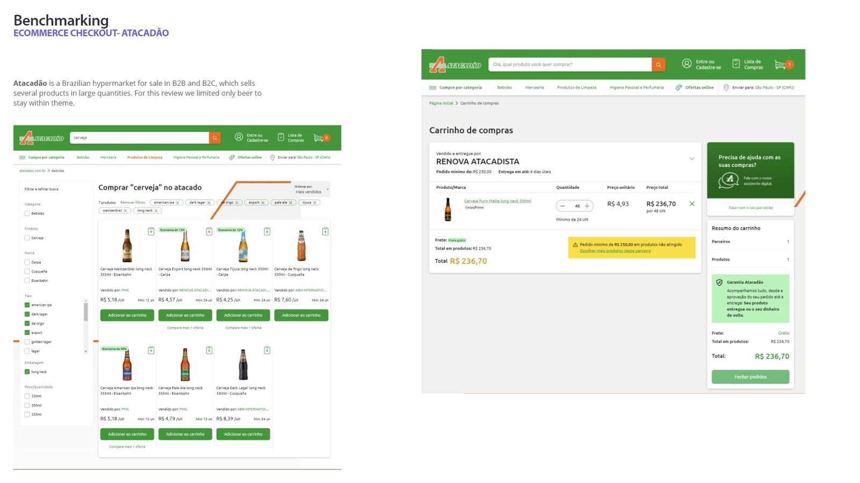Decrease quantity with minus button
The height and width of the screenshot is (483, 860).
(x=563, y=206)
